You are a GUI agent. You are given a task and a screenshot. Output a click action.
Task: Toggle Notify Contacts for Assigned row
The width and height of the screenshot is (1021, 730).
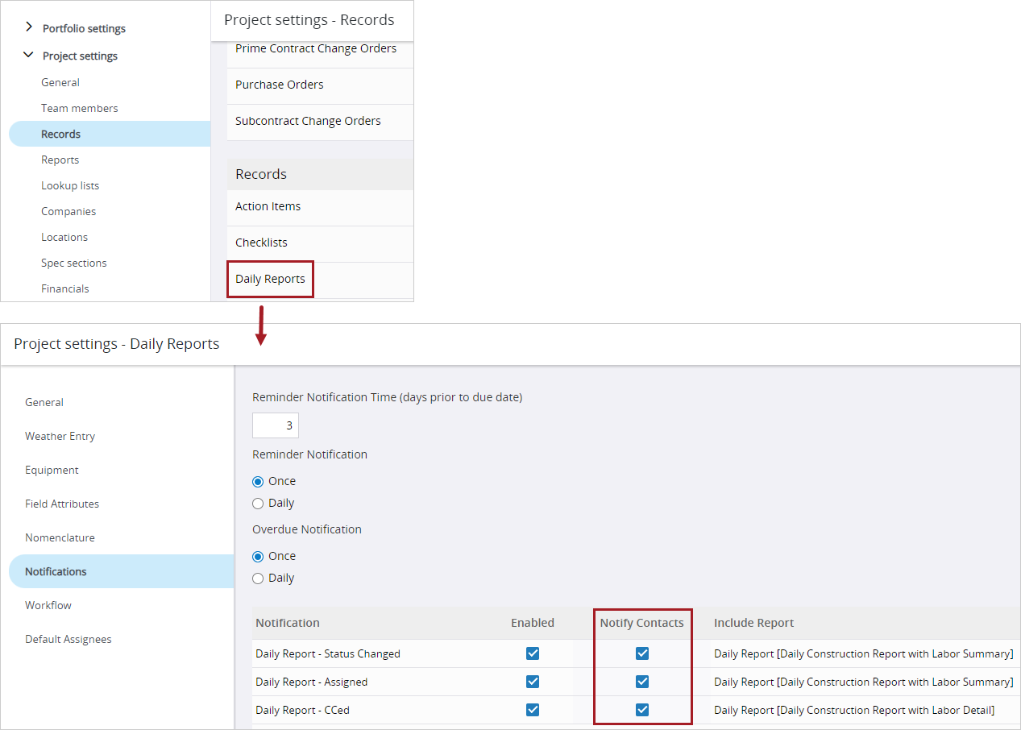tap(642, 682)
